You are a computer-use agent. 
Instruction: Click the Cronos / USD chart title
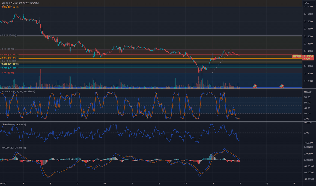tap(20, 3)
